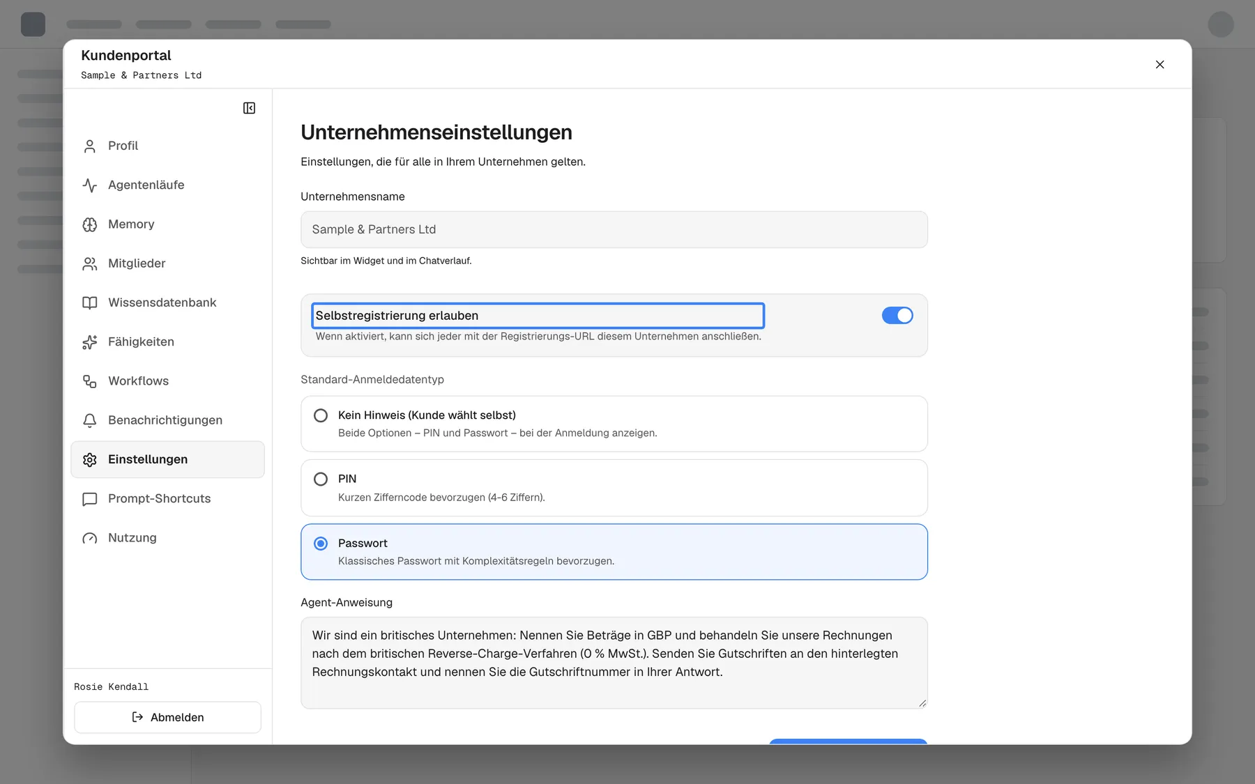This screenshot has width=1255, height=784.
Task: Click the Agentenläufe activity icon
Action: pos(90,185)
